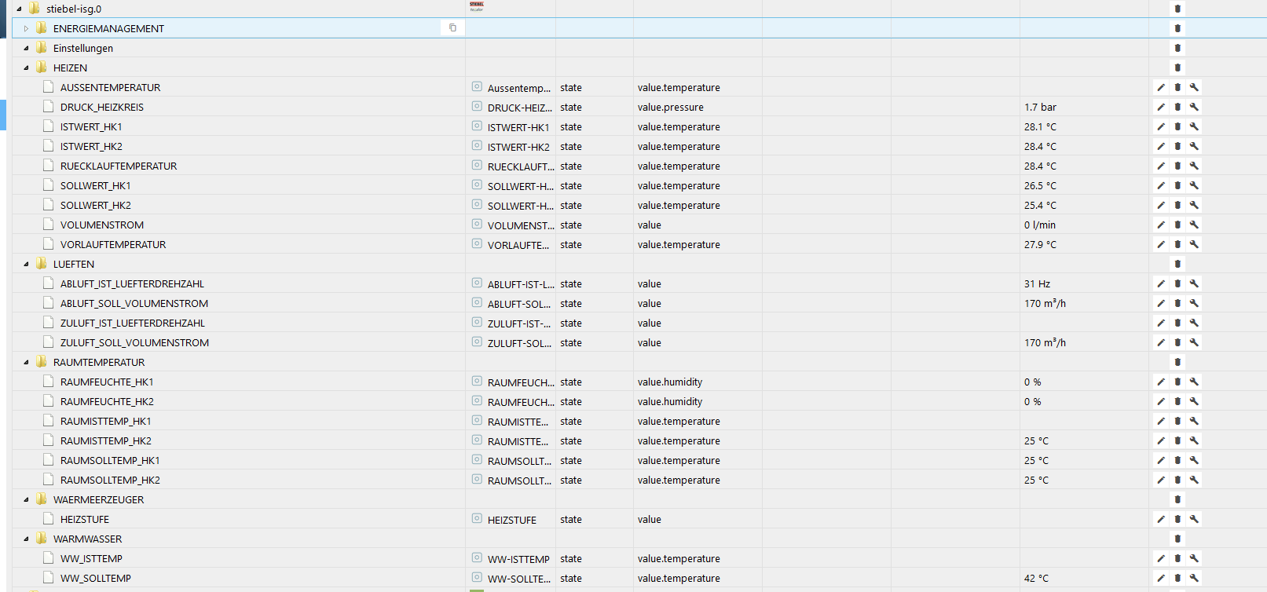The width and height of the screenshot is (1267, 592).
Task: Click the trash icon on the WAERMEERZEUGER folder row
Action: tap(1177, 499)
